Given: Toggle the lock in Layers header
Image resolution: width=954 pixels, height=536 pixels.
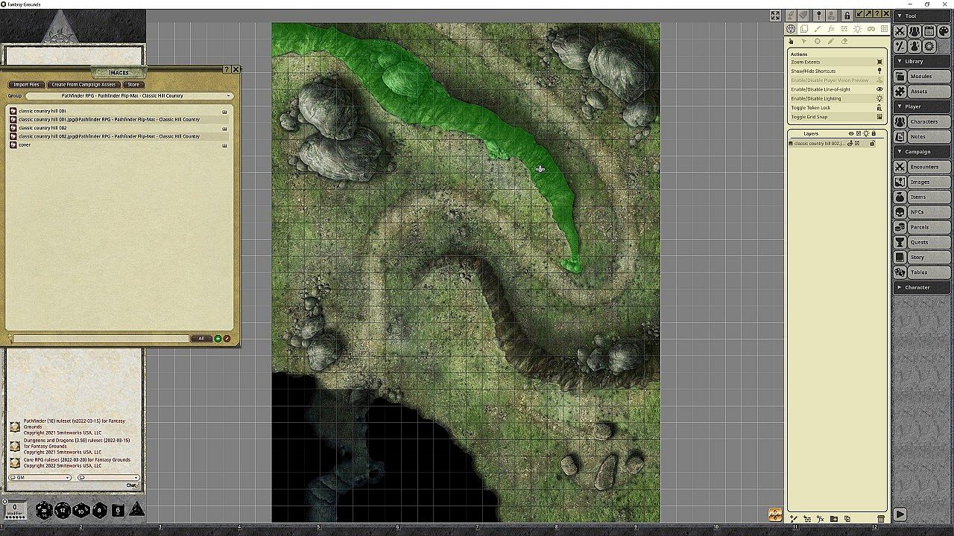Looking at the screenshot, I should click(874, 134).
